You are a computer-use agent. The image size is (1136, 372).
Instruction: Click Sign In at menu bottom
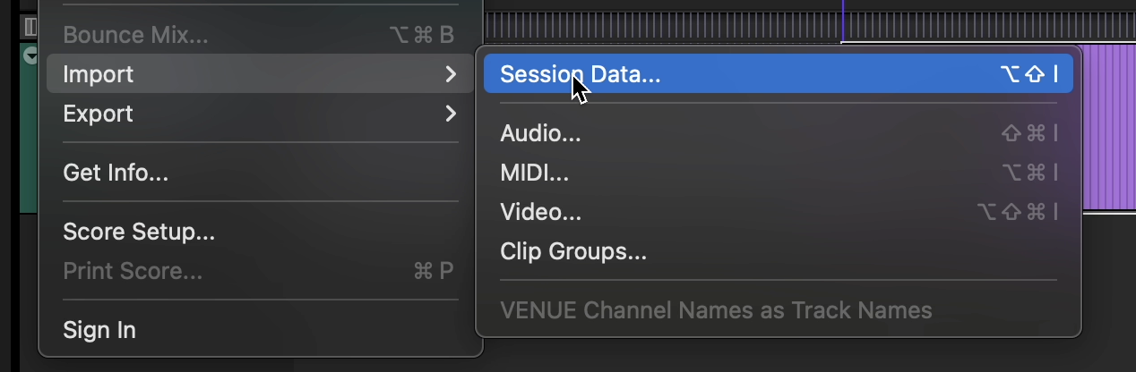[x=99, y=330]
